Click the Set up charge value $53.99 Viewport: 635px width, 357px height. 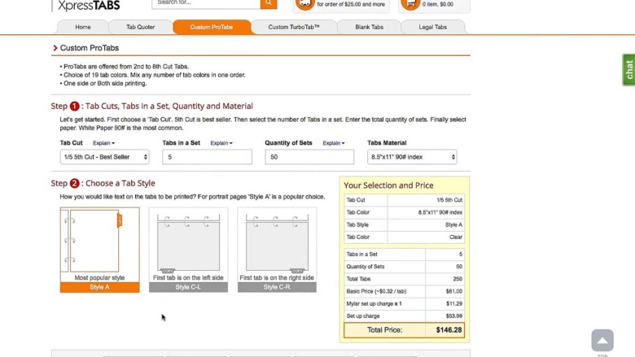pyautogui.click(x=454, y=316)
